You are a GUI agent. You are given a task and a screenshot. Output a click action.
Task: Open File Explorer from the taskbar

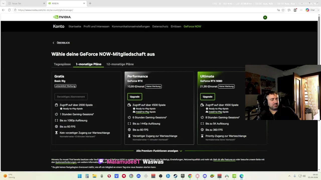[94, 176]
